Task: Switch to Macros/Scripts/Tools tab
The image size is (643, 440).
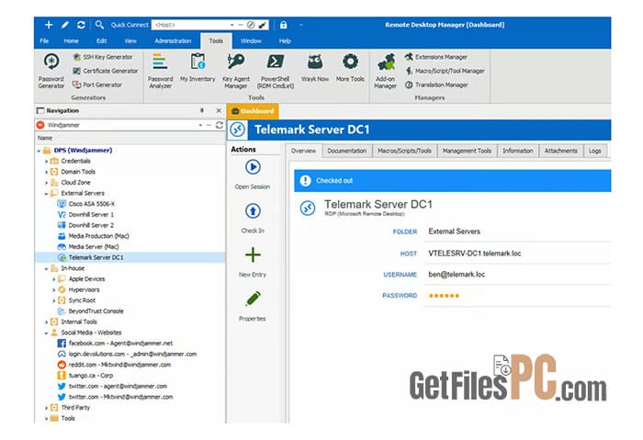Action: click(x=404, y=151)
